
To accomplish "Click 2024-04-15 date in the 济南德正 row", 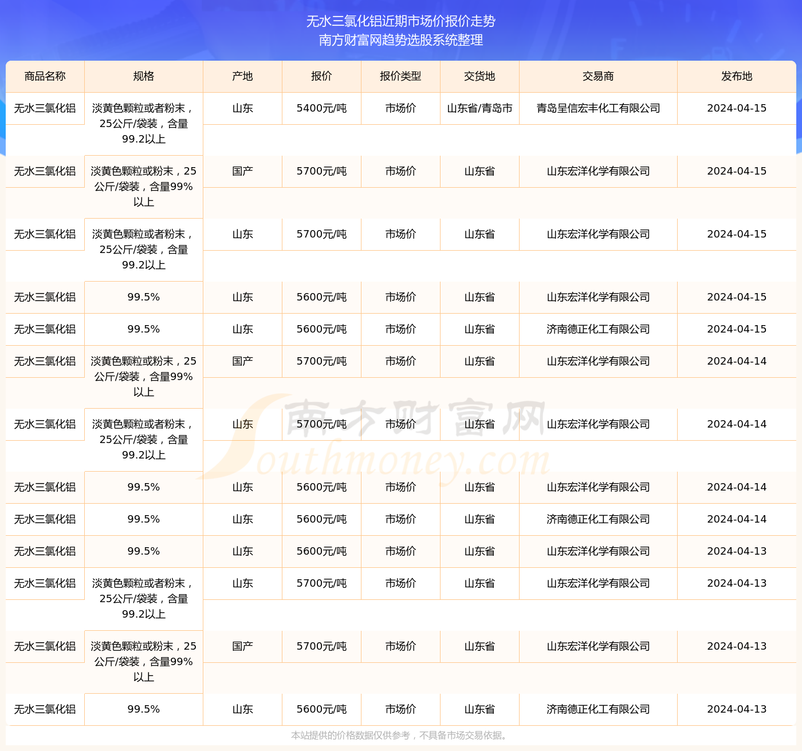I will coord(737,329).
